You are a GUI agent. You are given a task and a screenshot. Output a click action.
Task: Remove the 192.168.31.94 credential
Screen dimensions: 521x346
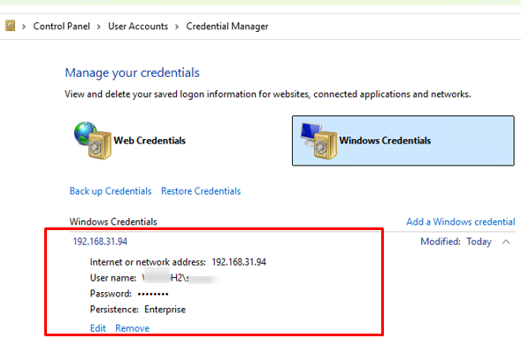click(x=133, y=328)
